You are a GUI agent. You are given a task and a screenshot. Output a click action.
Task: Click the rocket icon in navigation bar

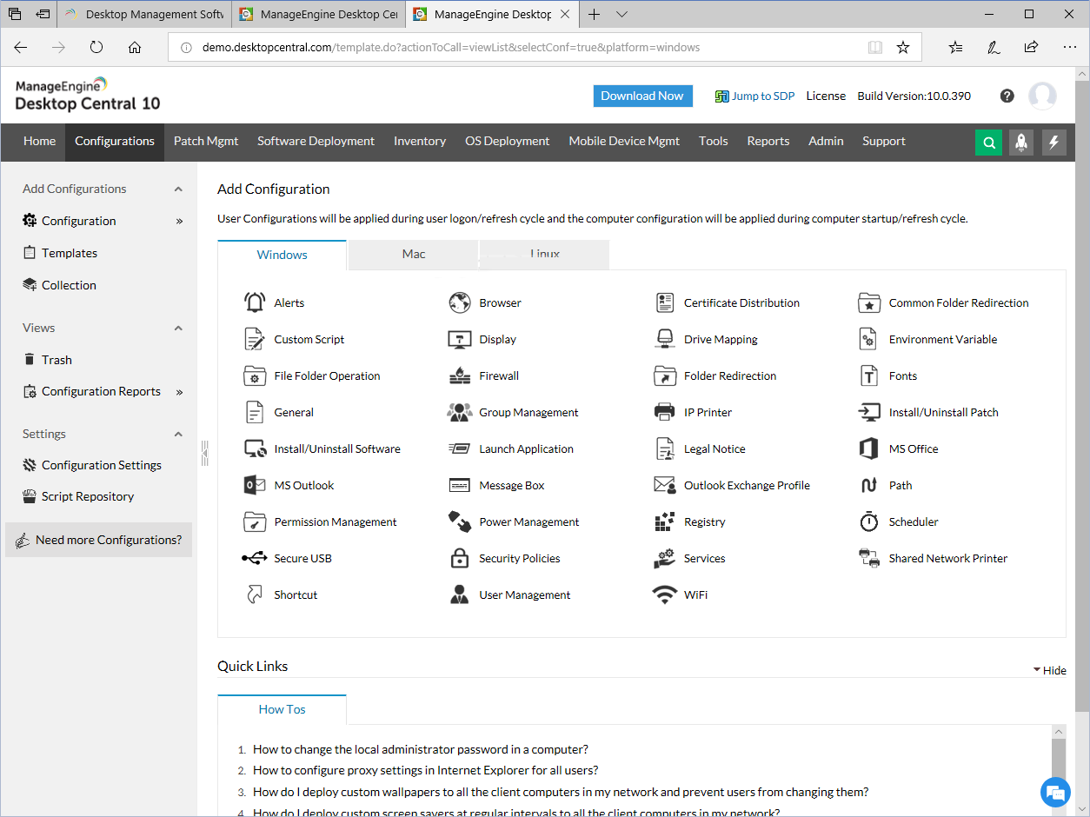1021,143
